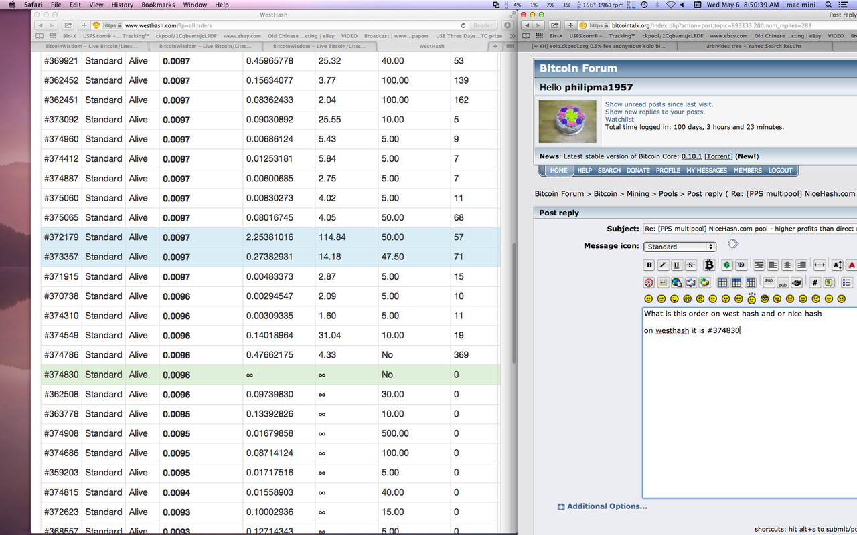Click the forum avatar cake thumbnail
This screenshot has width=857, height=535.
click(567, 121)
